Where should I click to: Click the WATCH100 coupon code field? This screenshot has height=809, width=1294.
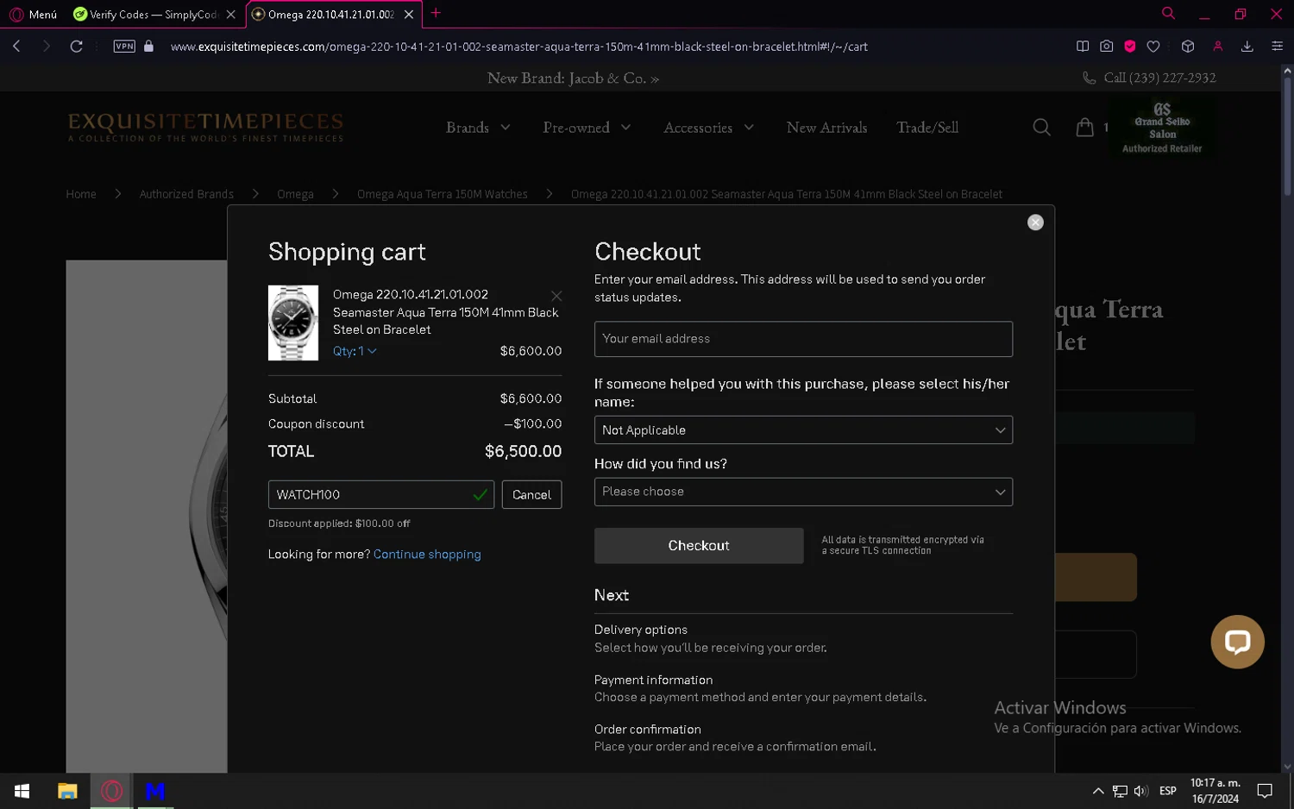[x=380, y=494]
